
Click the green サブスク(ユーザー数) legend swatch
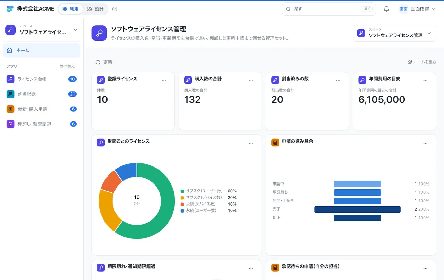pyautogui.click(x=182, y=191)
